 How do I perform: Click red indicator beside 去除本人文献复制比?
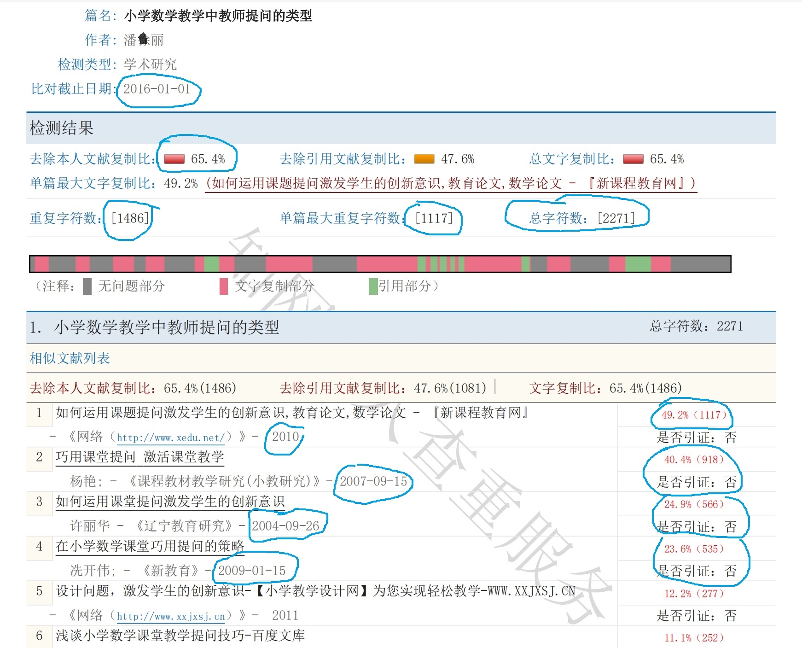point(174,159)
